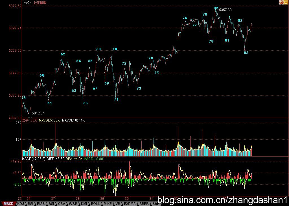Switch to the DMI indicator tab
Viewport: 289px width, 206px height.
[x=84, y=203]
